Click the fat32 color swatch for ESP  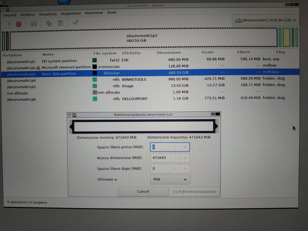click(95, 60)
